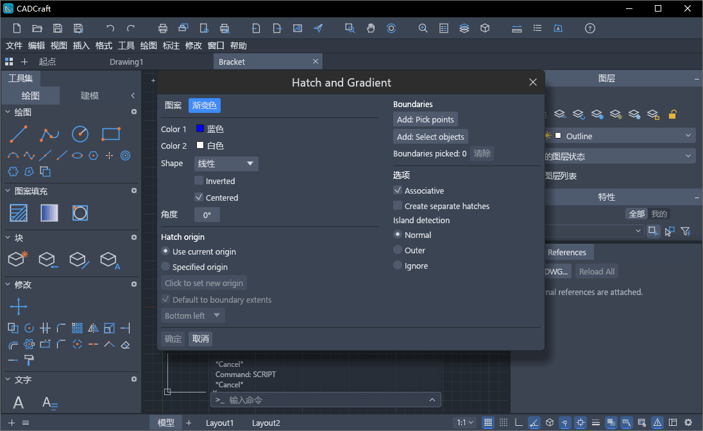This screenshot has height=431, width=703.
Task: Open the Help question mark icon
Action: pos(590,28)
